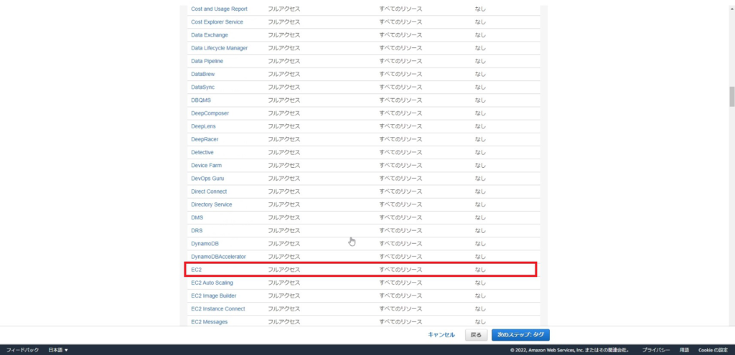
Task: Click the キャンセル link
Action: point(441,335)
